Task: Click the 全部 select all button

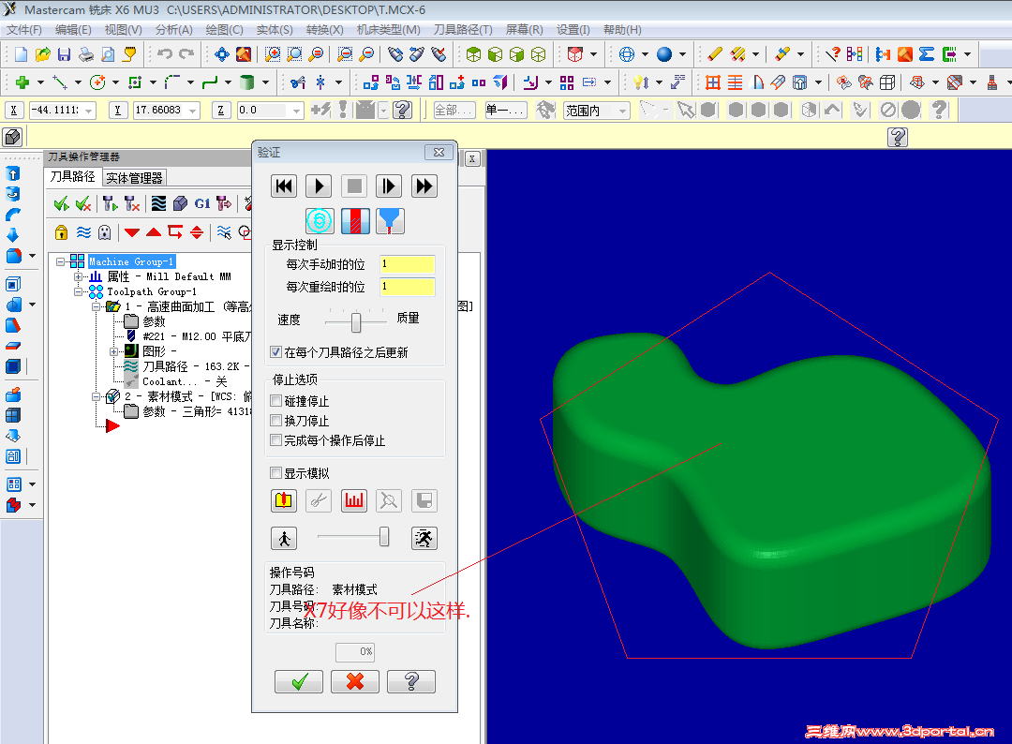Action: 454,111
